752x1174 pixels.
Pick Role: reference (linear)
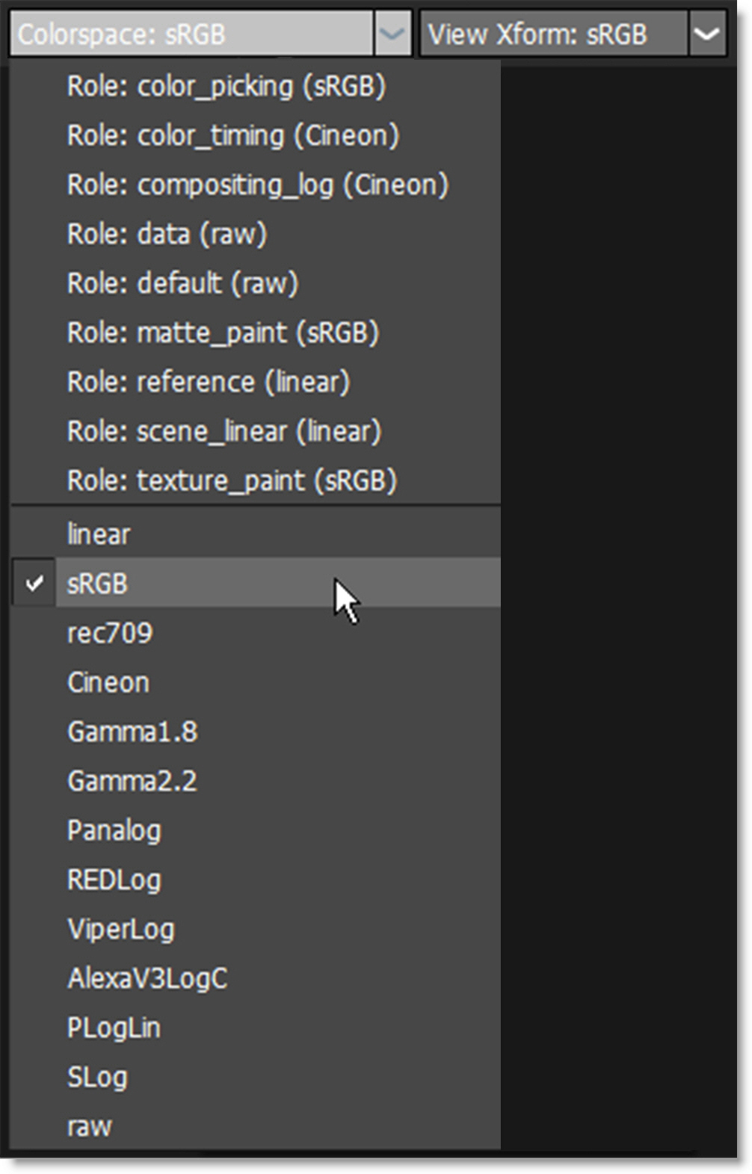[x=208, y=383]
